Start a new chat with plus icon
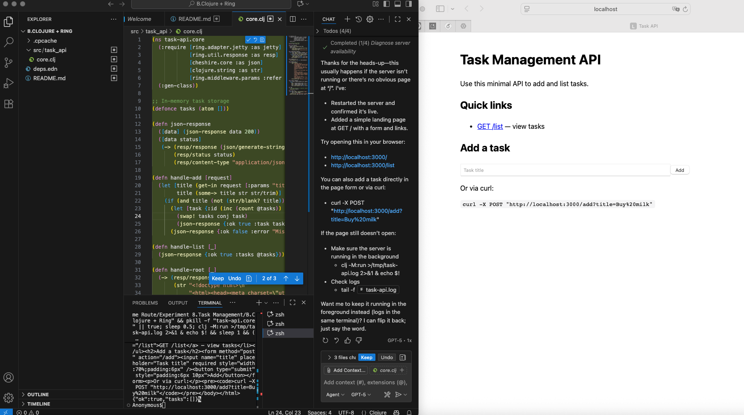The height and width of the screenshot is (415, 744). point(347,19)
